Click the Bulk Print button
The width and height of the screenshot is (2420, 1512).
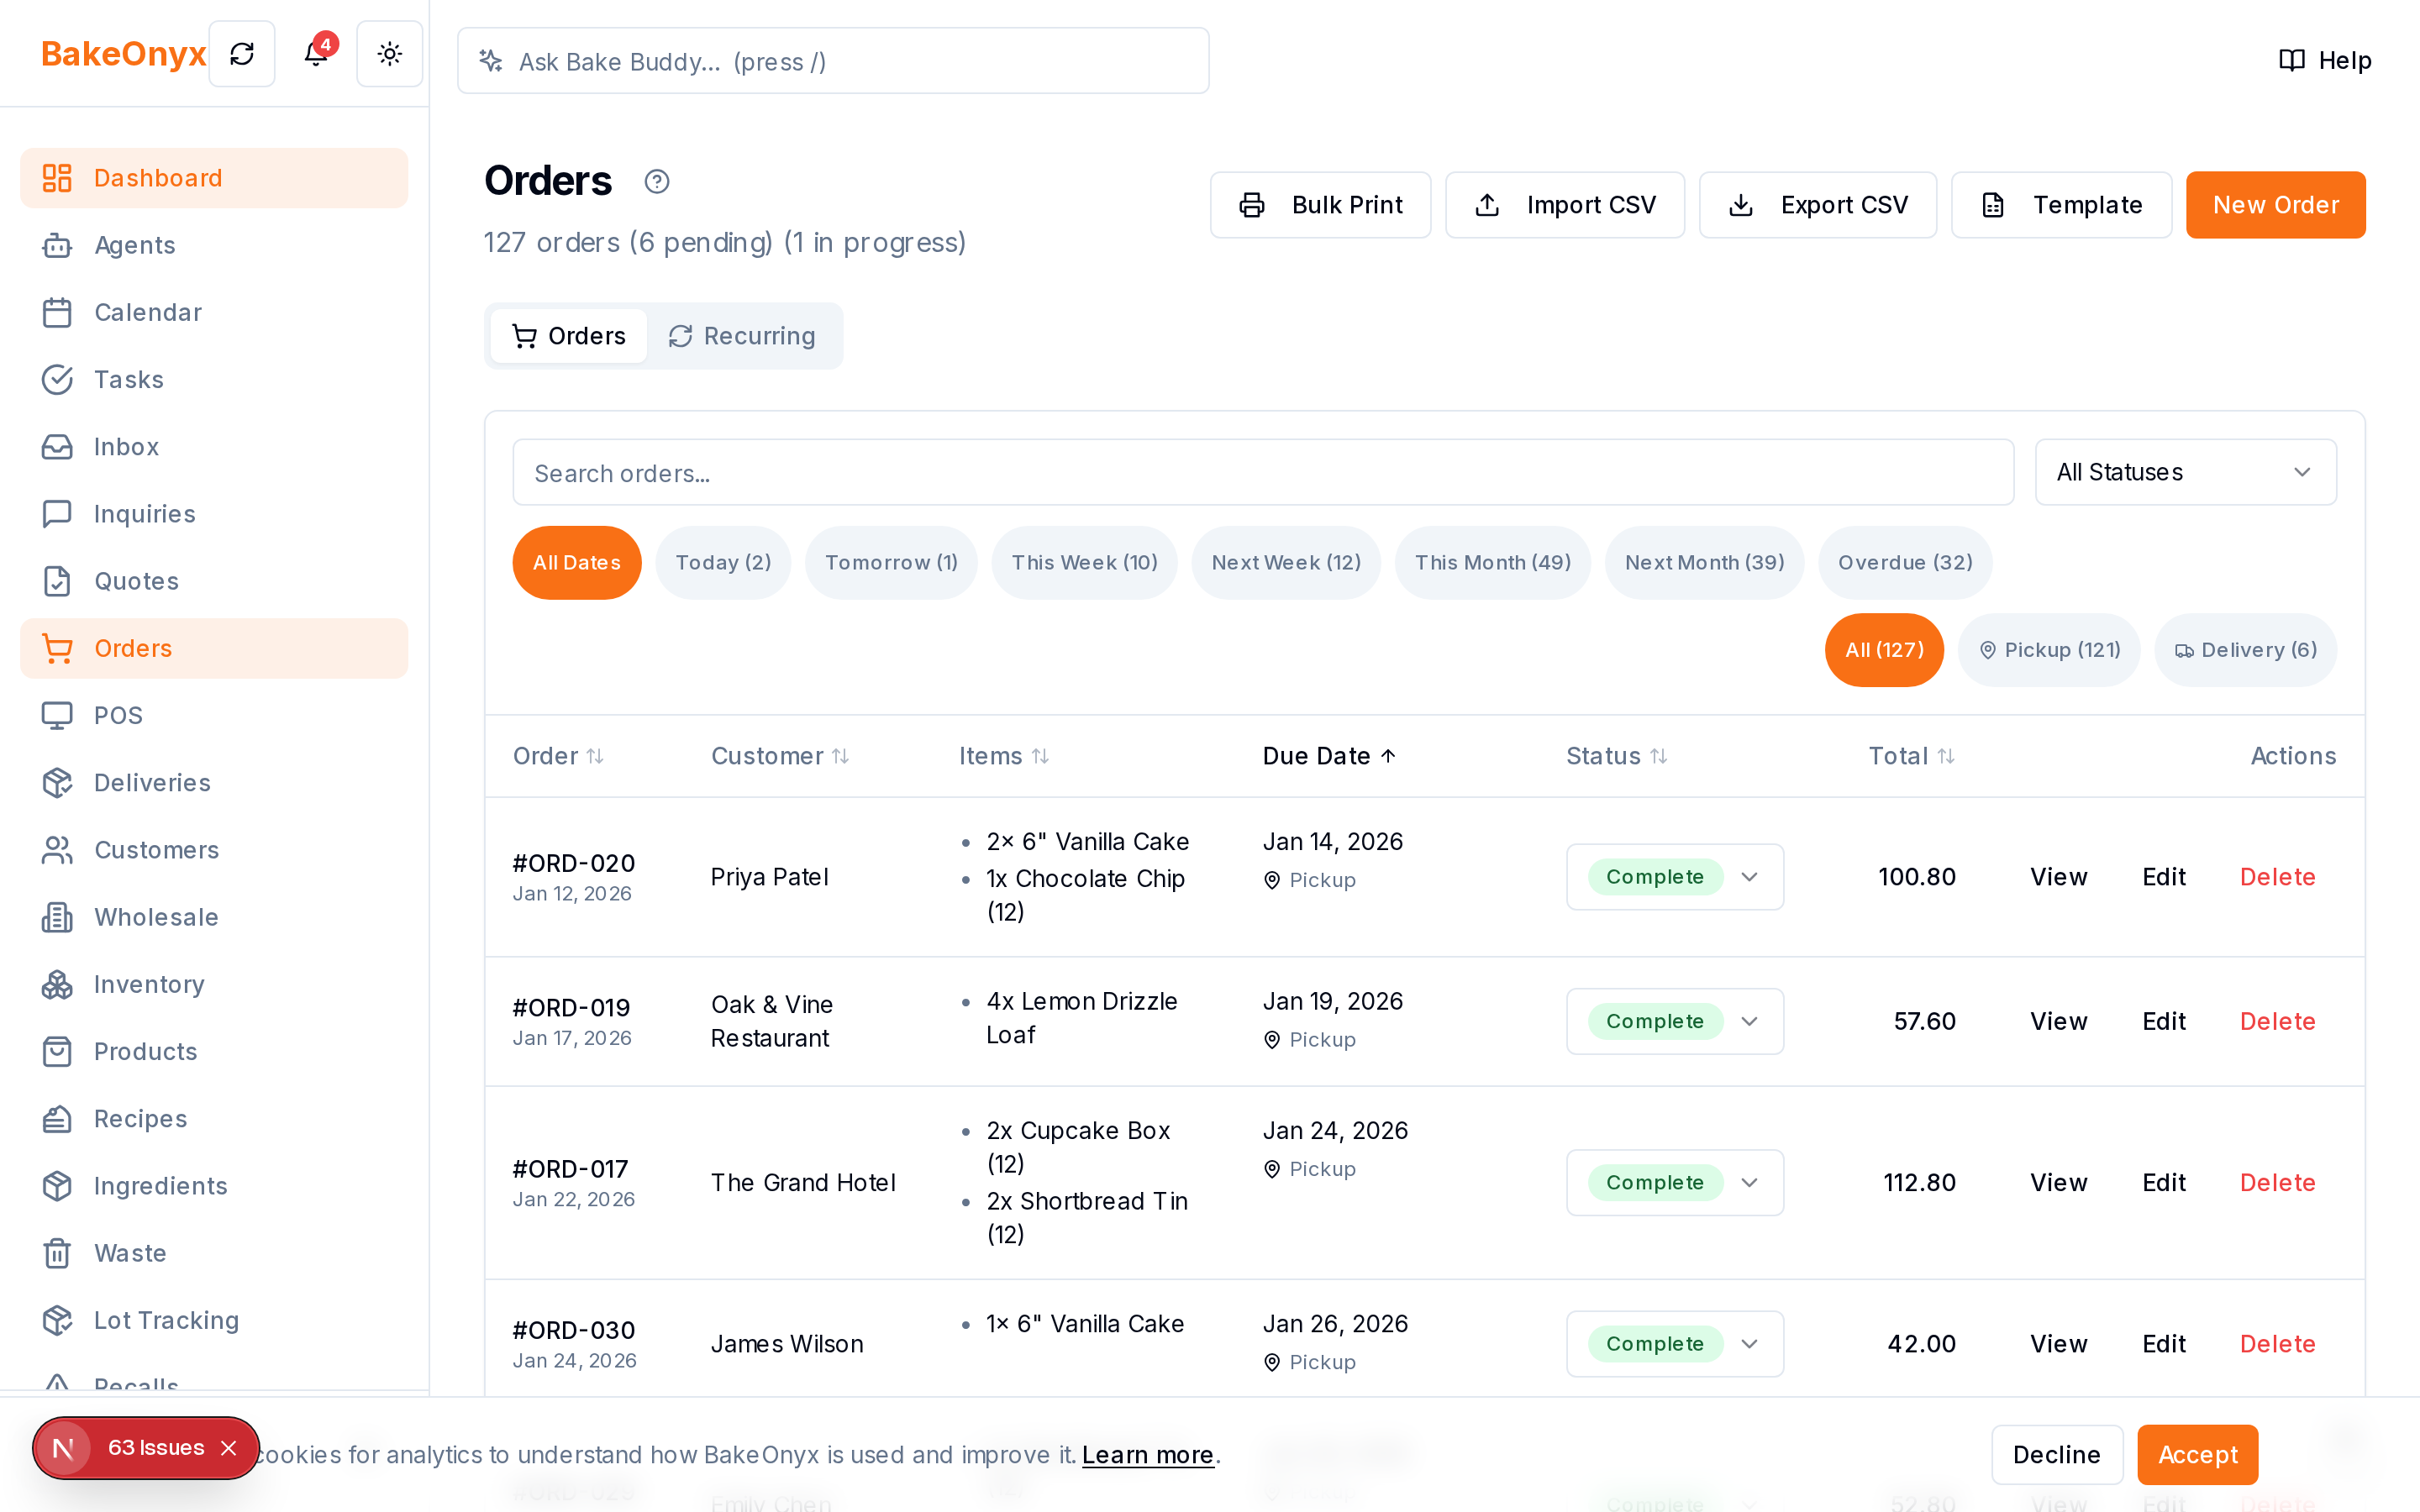coord(1320,205)
